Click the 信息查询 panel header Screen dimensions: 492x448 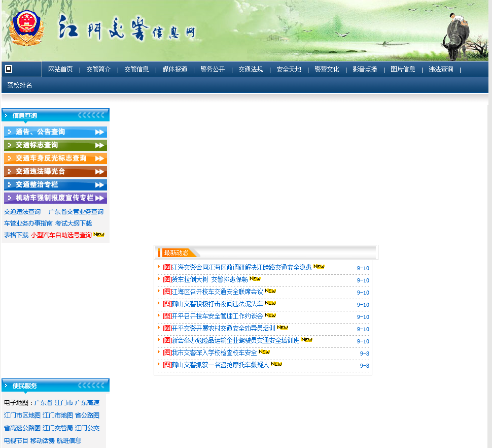point(55,115)
